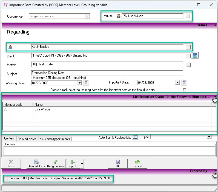Click the client picture icon

pos(195,55)
